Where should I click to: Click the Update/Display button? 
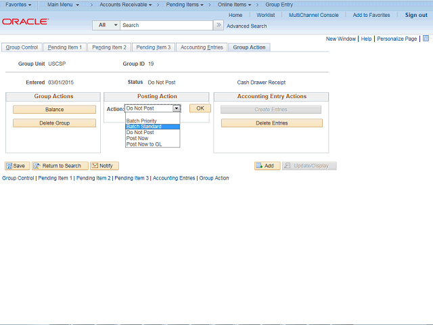click(x=309, y=166)
